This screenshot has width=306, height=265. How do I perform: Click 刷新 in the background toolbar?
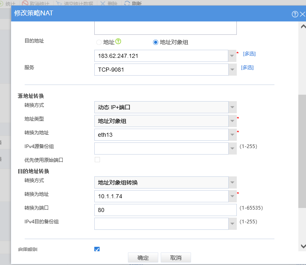(x=133, y=3)
